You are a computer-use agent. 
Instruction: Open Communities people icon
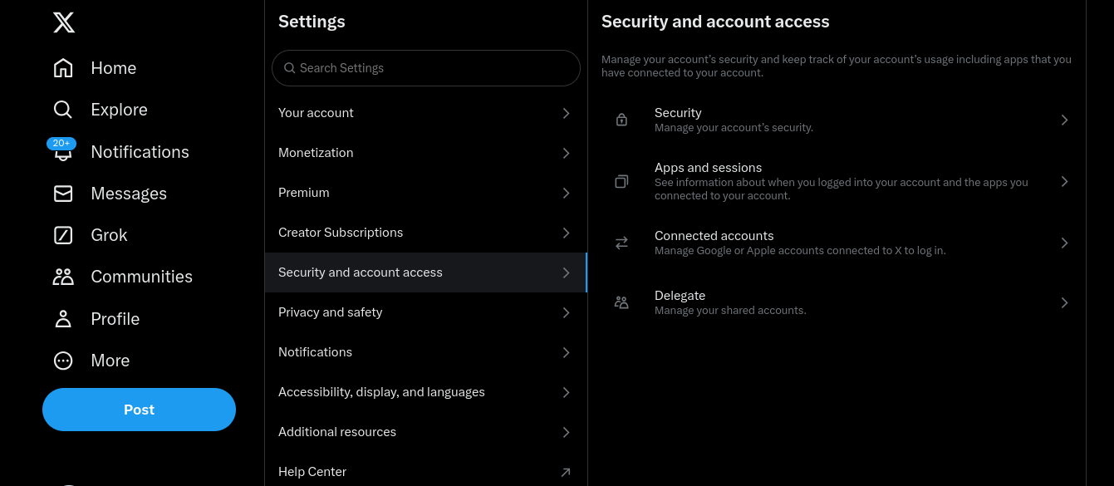click(x=63, y=277)
